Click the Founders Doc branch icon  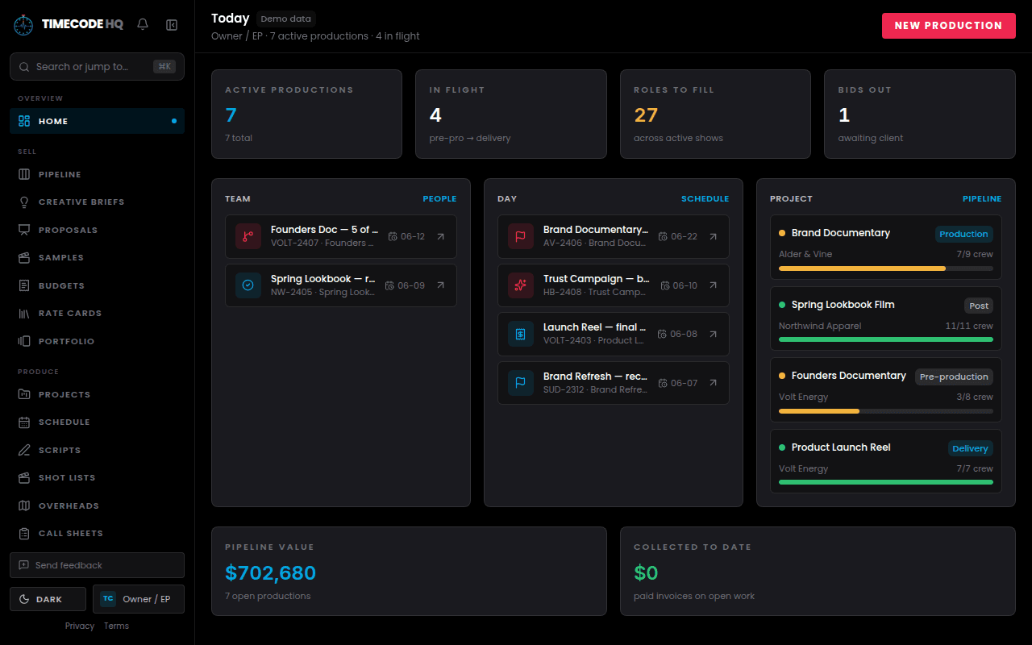coord(248,236)
